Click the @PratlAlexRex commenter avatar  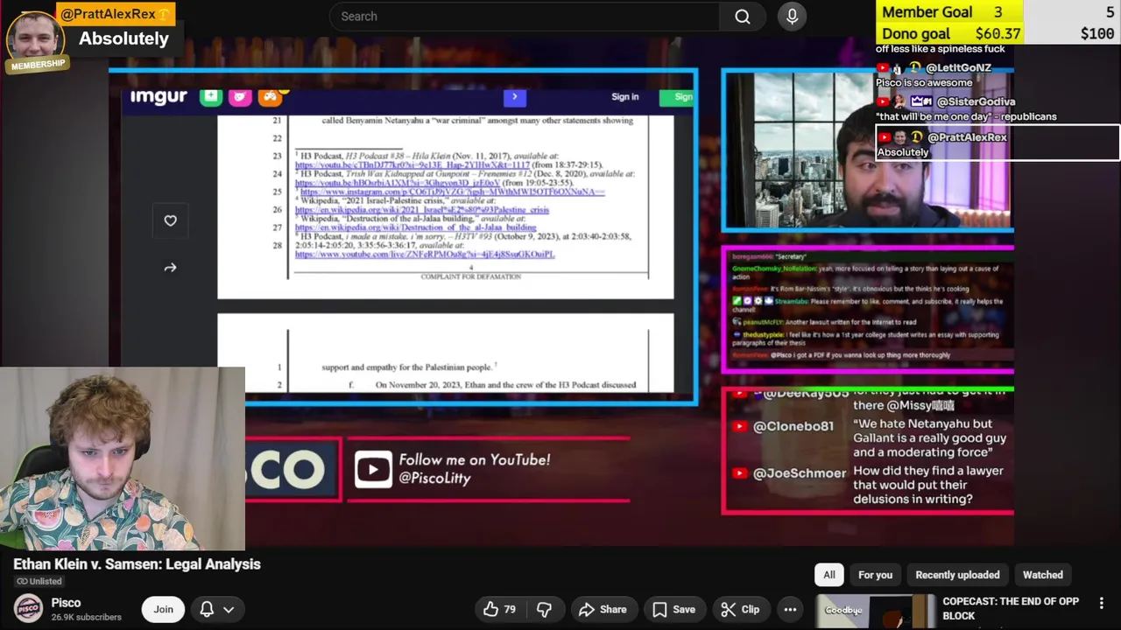[34, 37]
